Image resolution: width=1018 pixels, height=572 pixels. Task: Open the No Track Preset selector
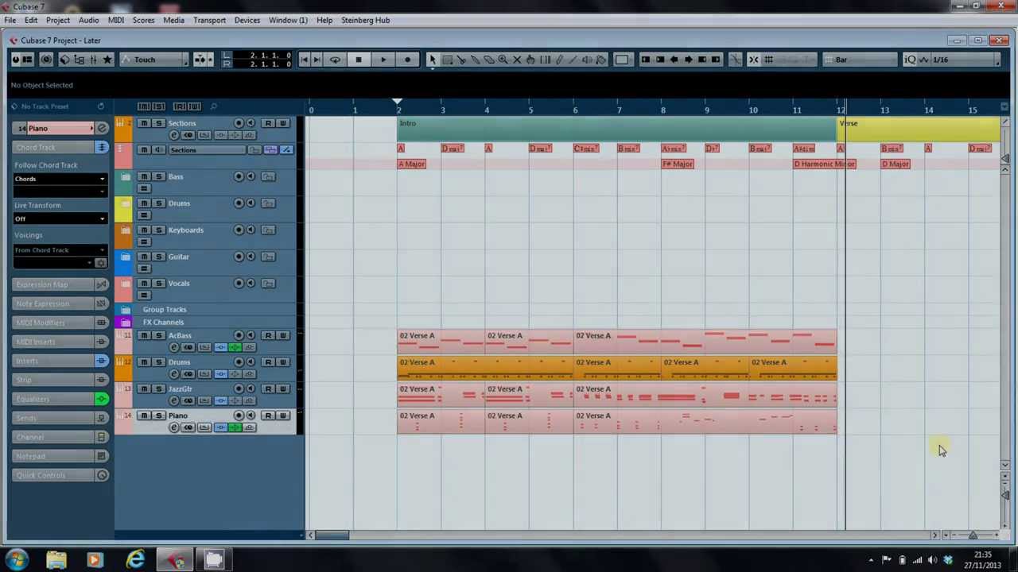pos(54,106)
